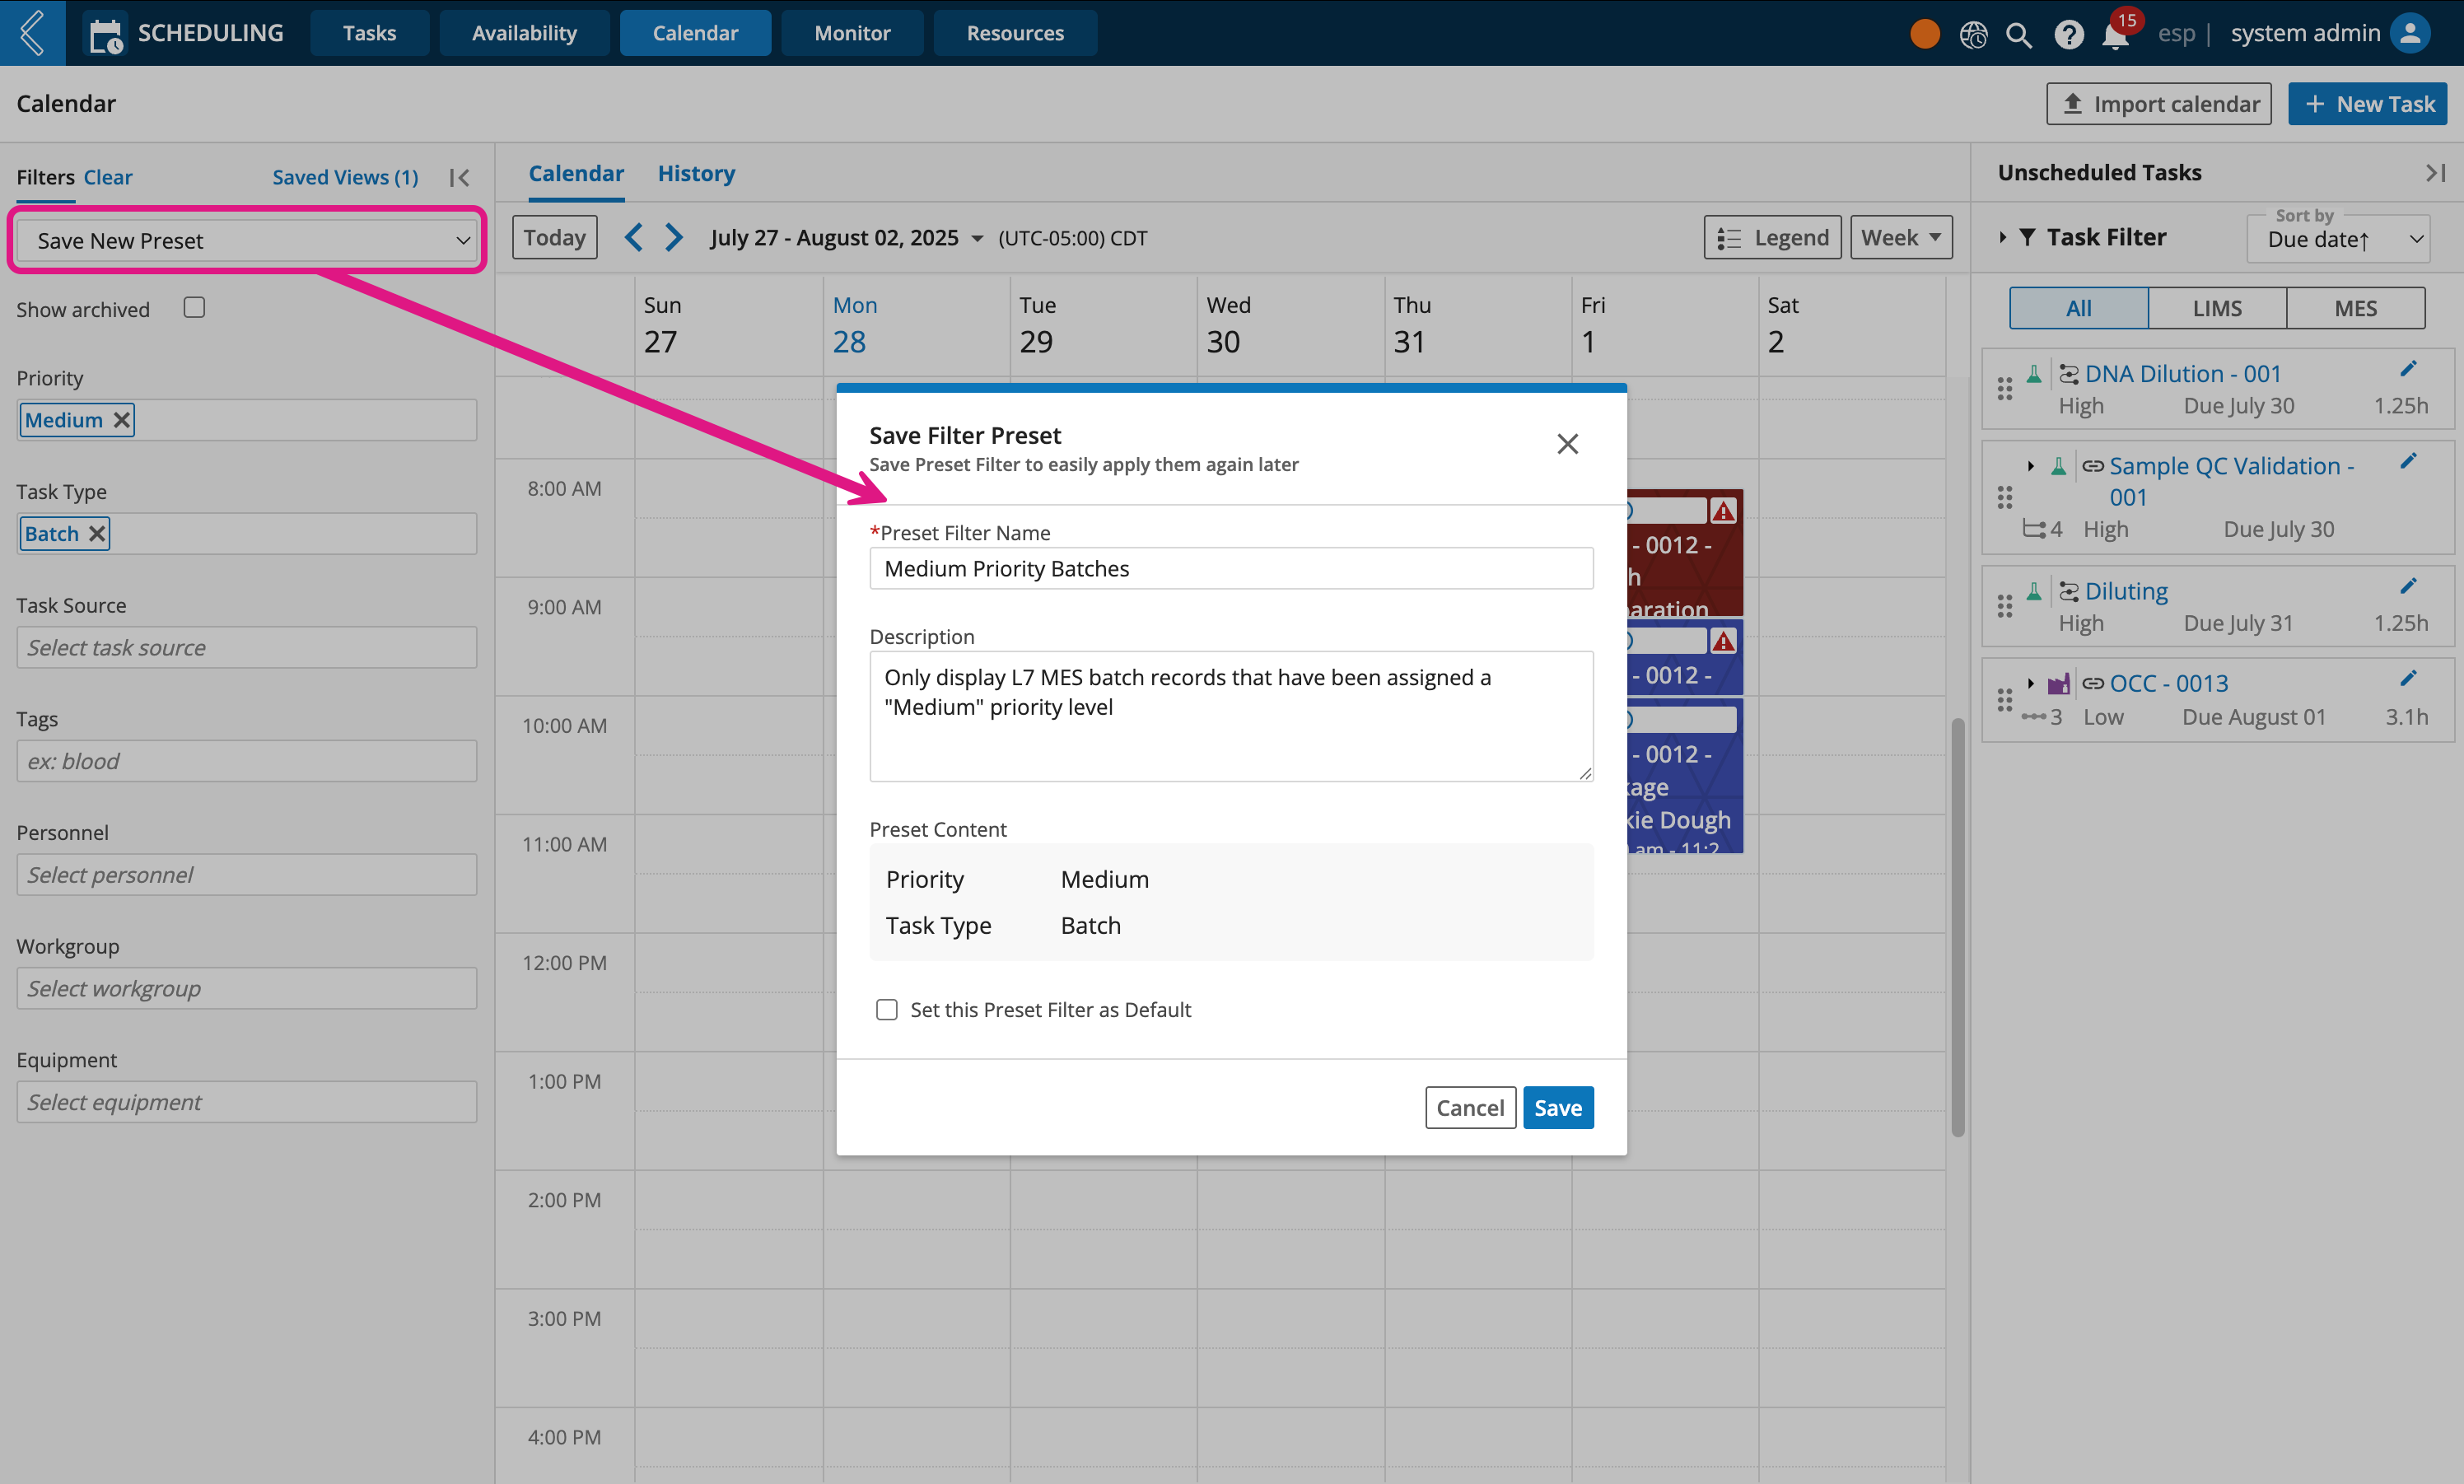Switch to the Availability tab

[x=524, y=33]
